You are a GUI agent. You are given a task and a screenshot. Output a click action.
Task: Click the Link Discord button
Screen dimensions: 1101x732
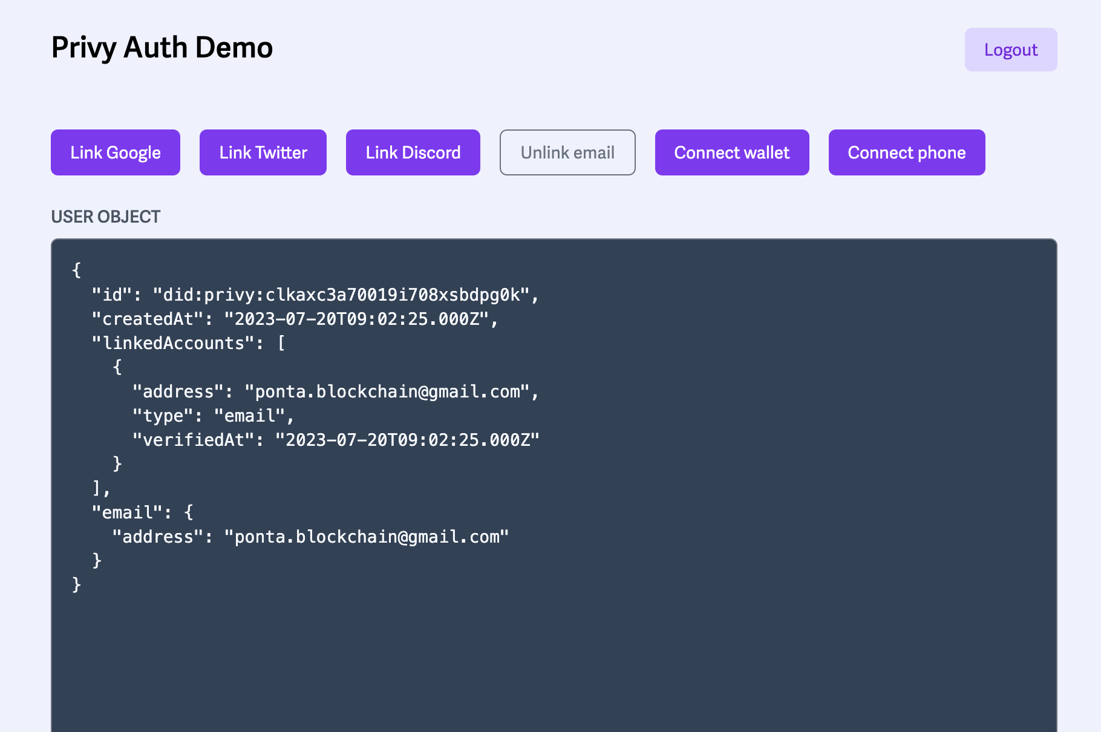click(x=413, y=152)
